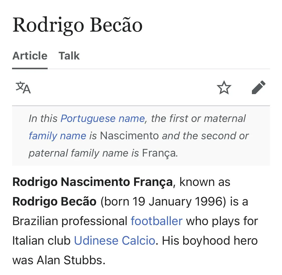Click the words known as

point(205,182)
